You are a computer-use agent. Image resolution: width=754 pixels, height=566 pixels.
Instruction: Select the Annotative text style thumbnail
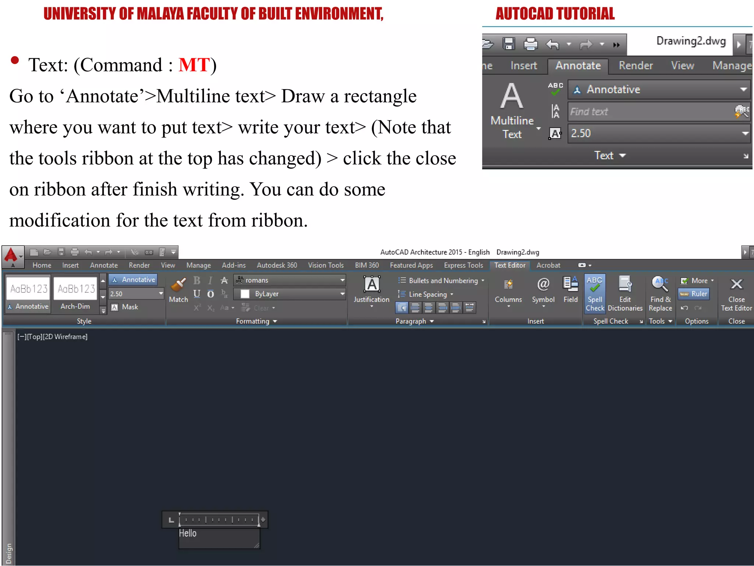point(28,294)
